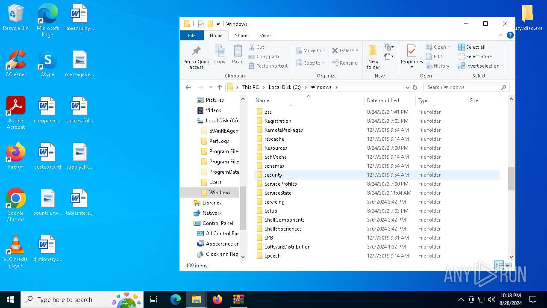The height and width of the screenshot is (308, 547).
Task: Select Adobe Acrobat desktop icon
Action: tap(16, 113)
